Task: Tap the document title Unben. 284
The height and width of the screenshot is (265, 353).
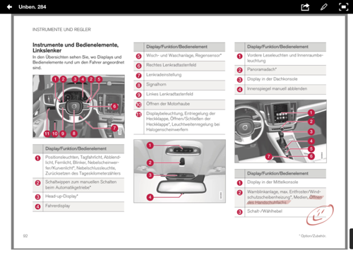Action: (x=32, y=7)
